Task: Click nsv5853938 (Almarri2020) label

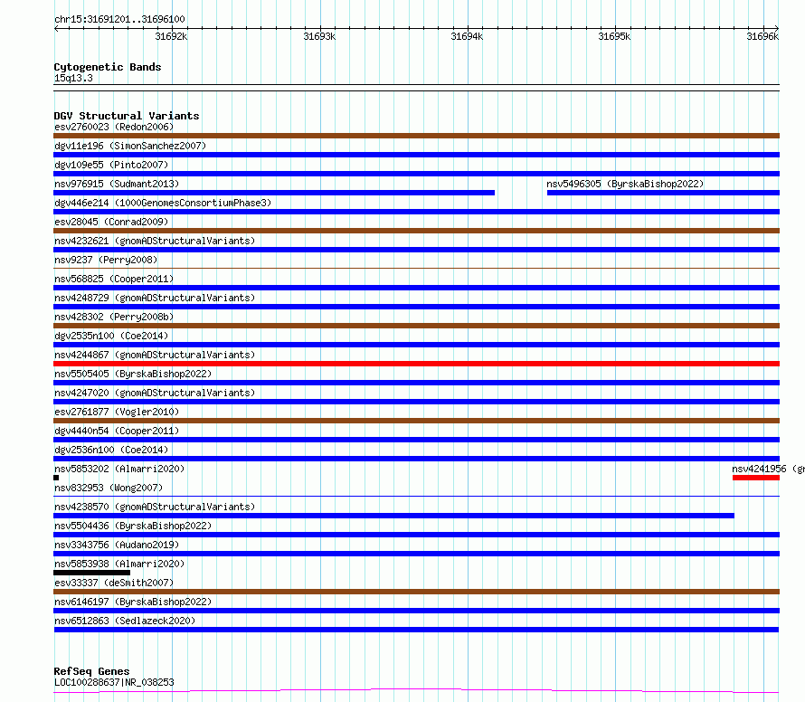Action: pyautogui.click(x=119, y=564)
